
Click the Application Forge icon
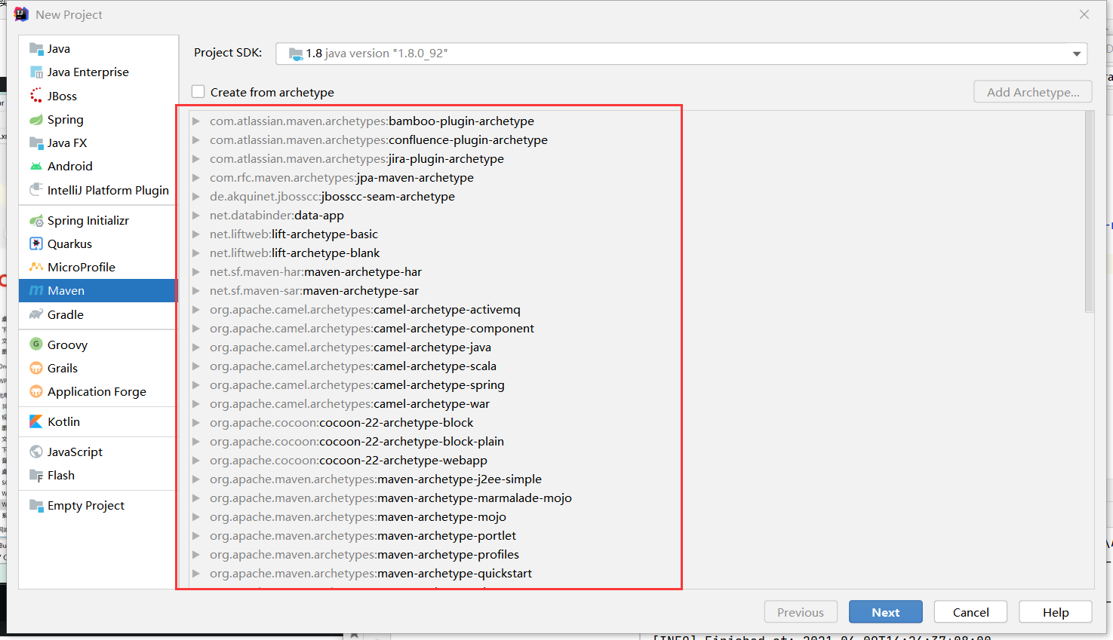pos(36,391)
